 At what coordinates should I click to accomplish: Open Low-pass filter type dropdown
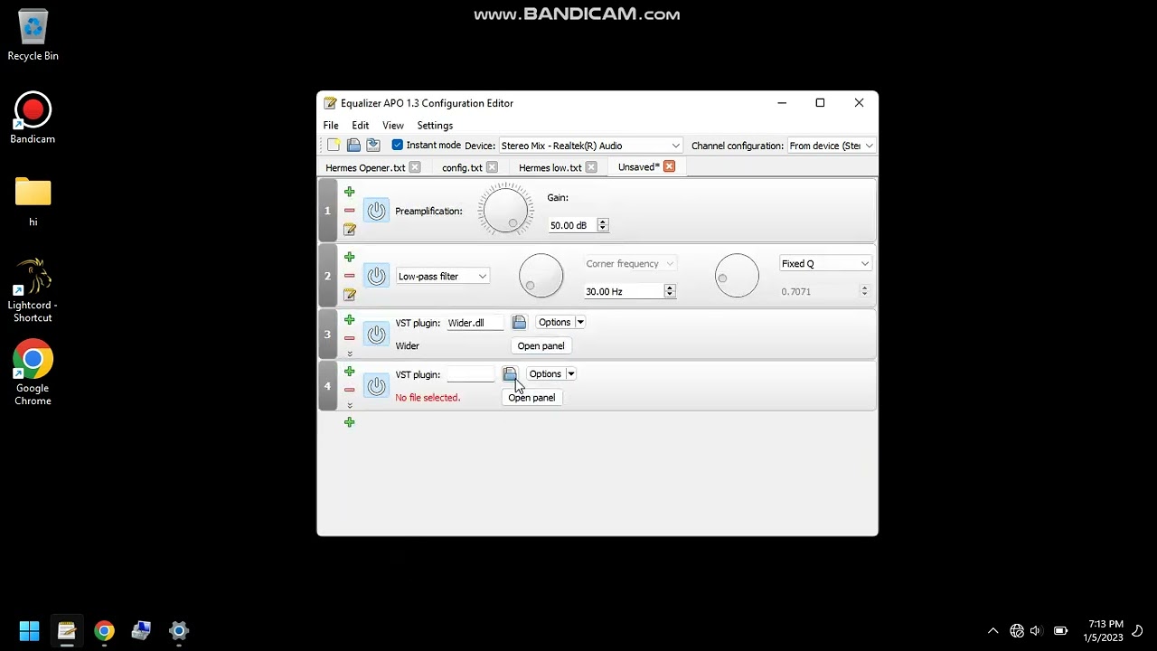click(442, 277)
